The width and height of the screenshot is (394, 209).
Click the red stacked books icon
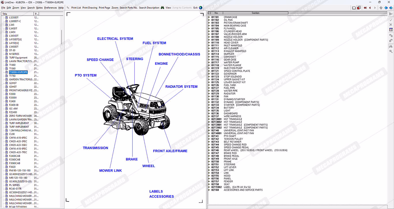(x=359, y=8)
